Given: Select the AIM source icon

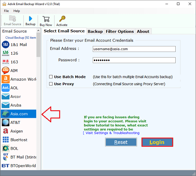Looking at the screenshot, I should coord(5,71).
